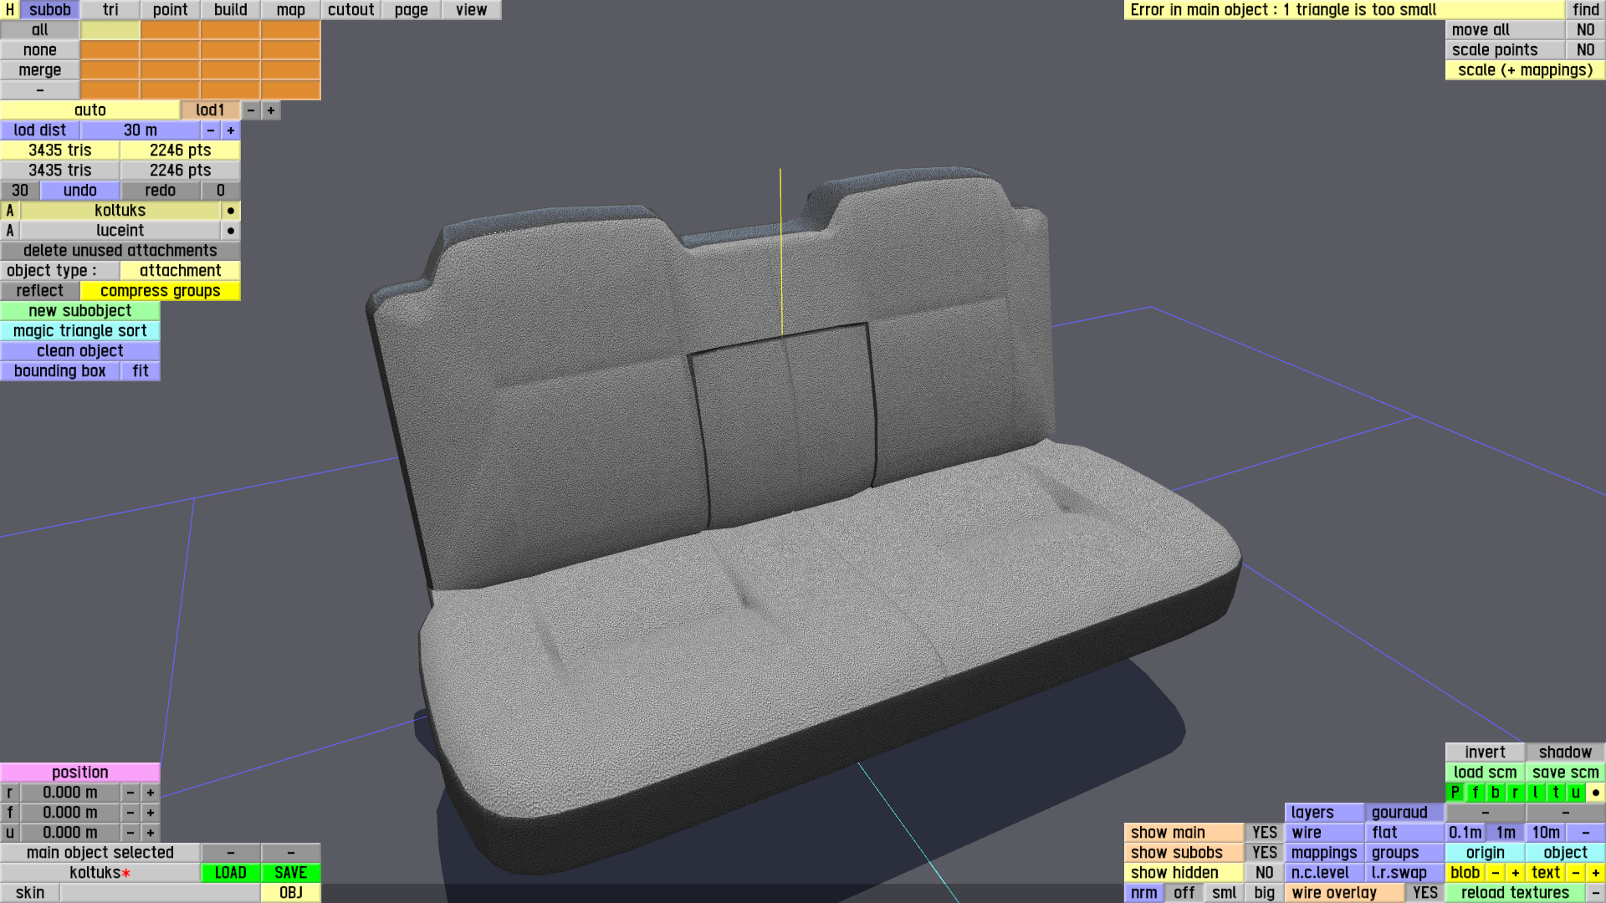Click the P perspective view button

[x=1455, y=793]
